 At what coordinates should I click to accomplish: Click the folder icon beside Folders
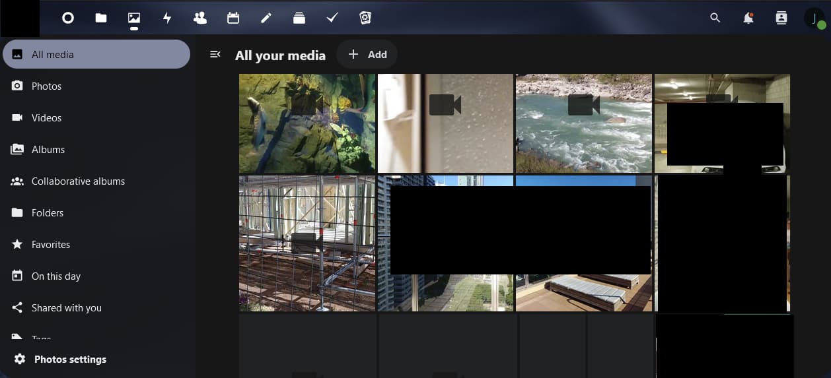(17, 212)
